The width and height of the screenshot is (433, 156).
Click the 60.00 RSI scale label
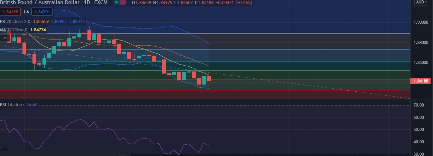419,117
